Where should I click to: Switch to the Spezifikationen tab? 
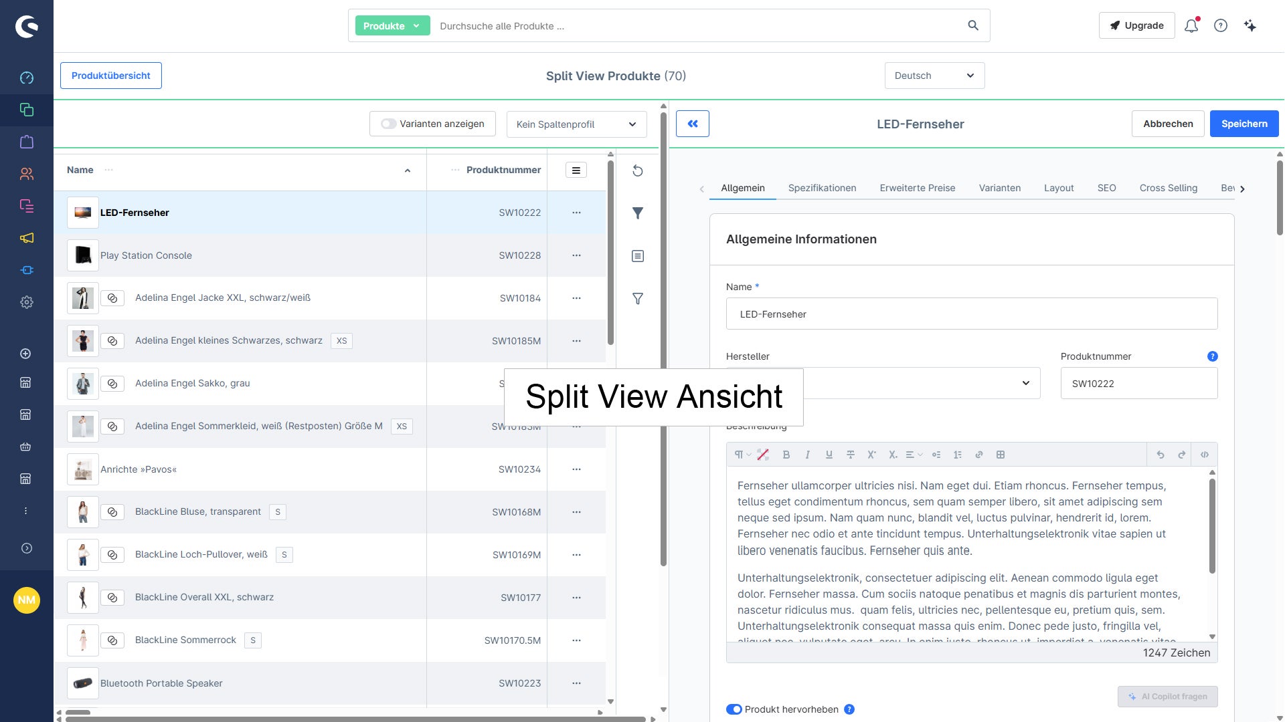coord(822,188)
